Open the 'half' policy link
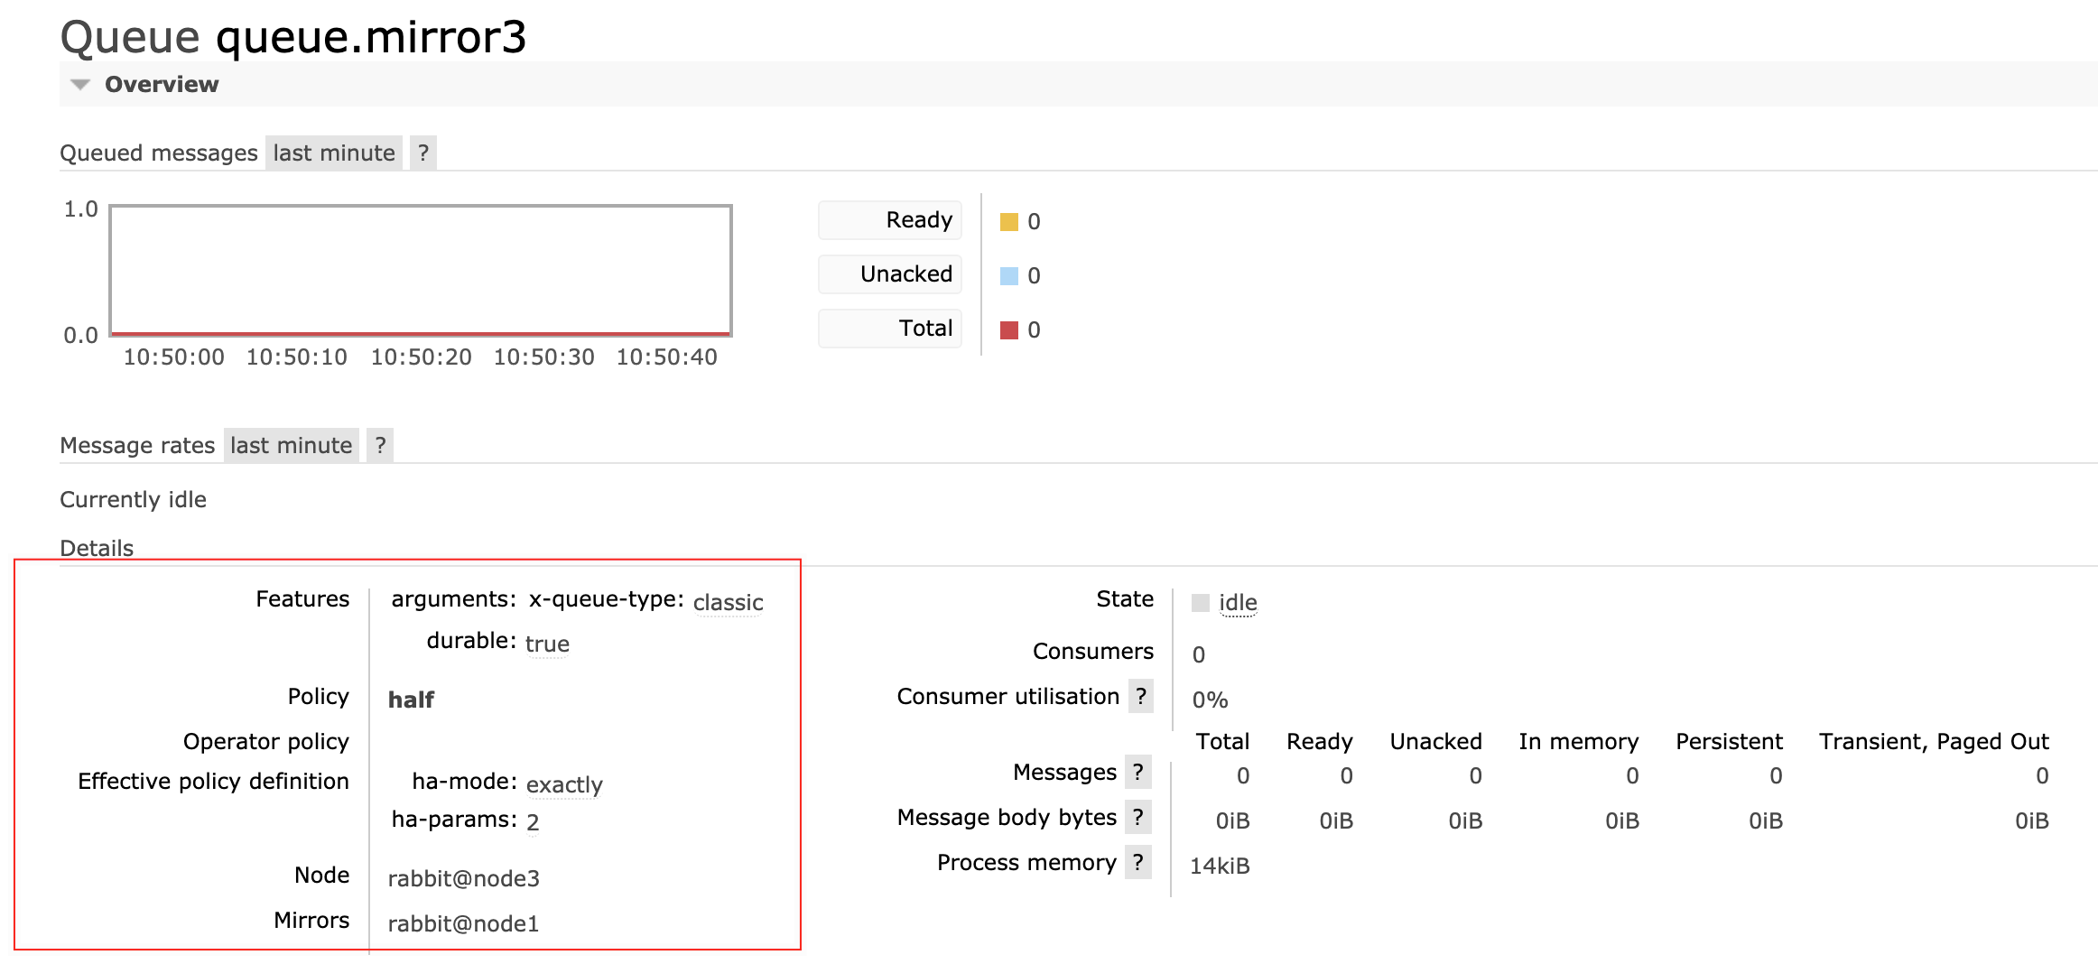 pos(411,700)
